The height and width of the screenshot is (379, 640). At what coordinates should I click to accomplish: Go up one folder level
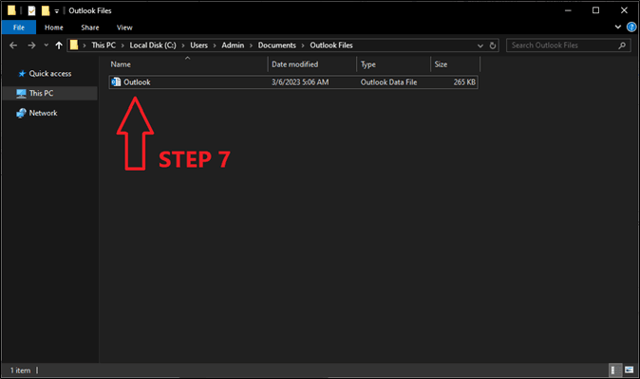point(60,45)
